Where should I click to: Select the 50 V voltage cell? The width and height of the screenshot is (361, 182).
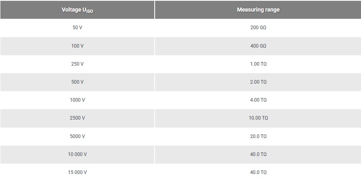pos(77,28)
